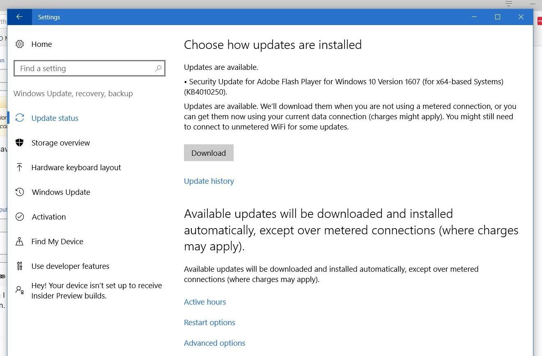Click the shield icon beside Storage overview
Image resolution: width=542 pixels, height=356 pixels.
(x=19, y=143)
